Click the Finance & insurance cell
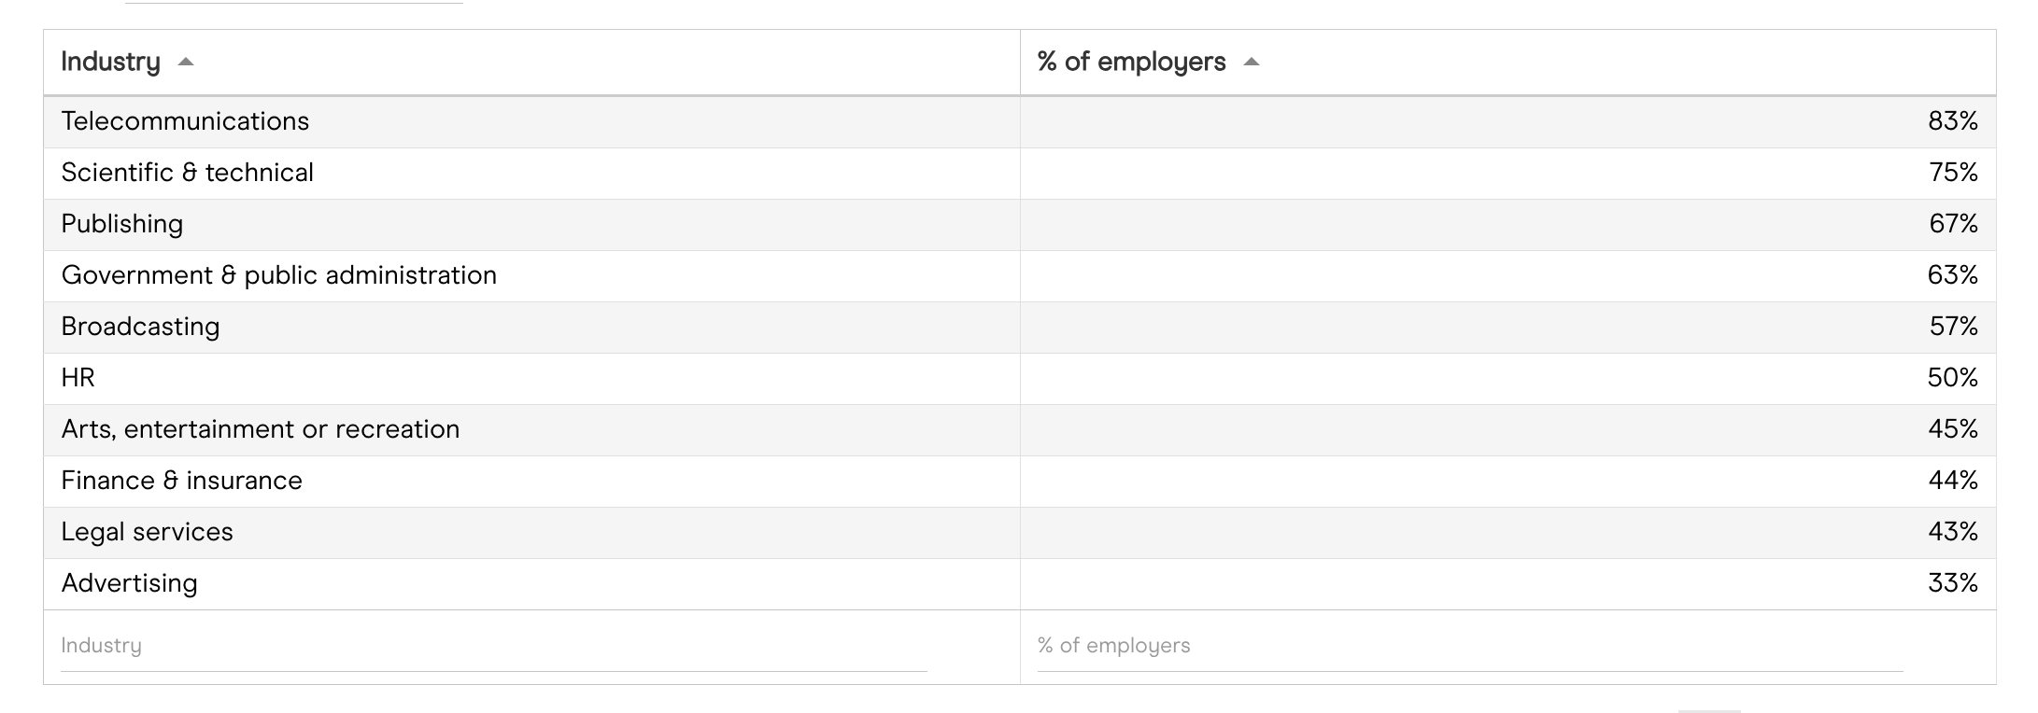Image resolution: width=2038 pixels, height=713 pixels. point(181,481)
